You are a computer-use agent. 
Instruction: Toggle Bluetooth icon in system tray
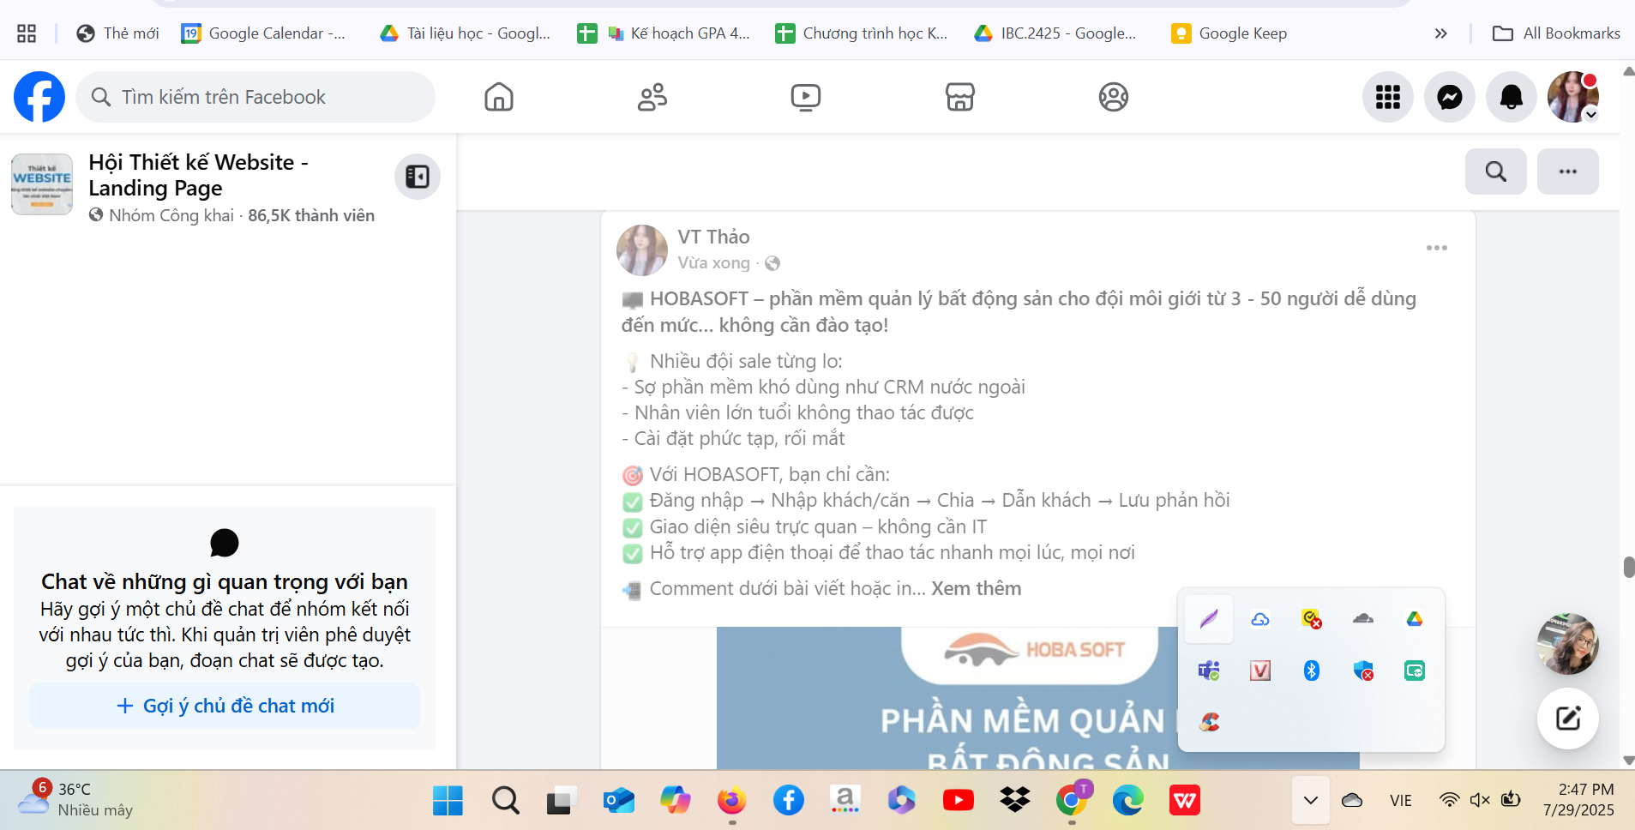point(1311,671)
